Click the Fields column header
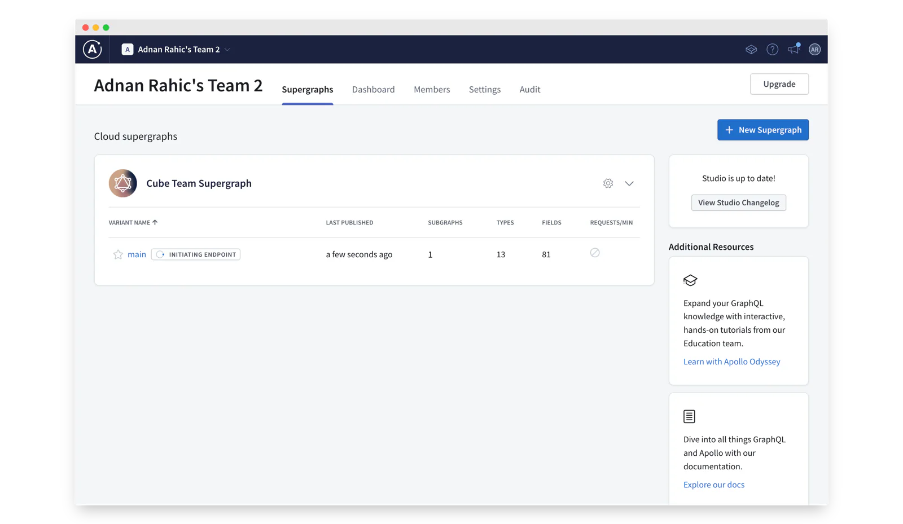The width and height of the screenshot is (903, 524). (551, 223)
